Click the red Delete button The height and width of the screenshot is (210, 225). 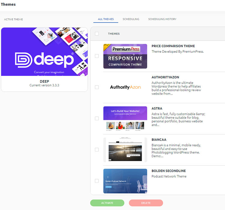click(146, 203)
